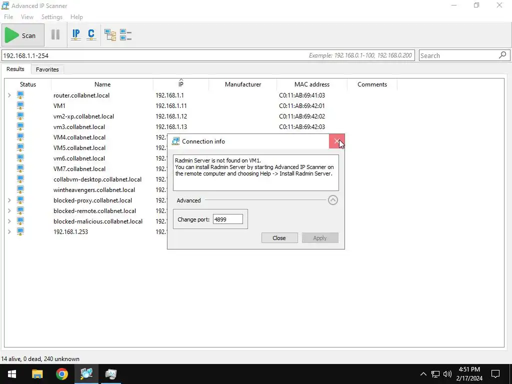Sort by the Manufacturer column header
Viewport: 512px width, 384px height.
coord(243,84)
